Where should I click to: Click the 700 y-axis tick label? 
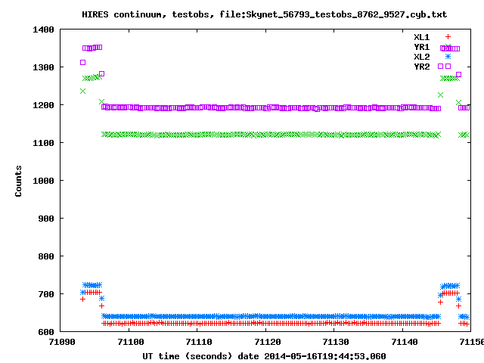[x=46, y=294]
